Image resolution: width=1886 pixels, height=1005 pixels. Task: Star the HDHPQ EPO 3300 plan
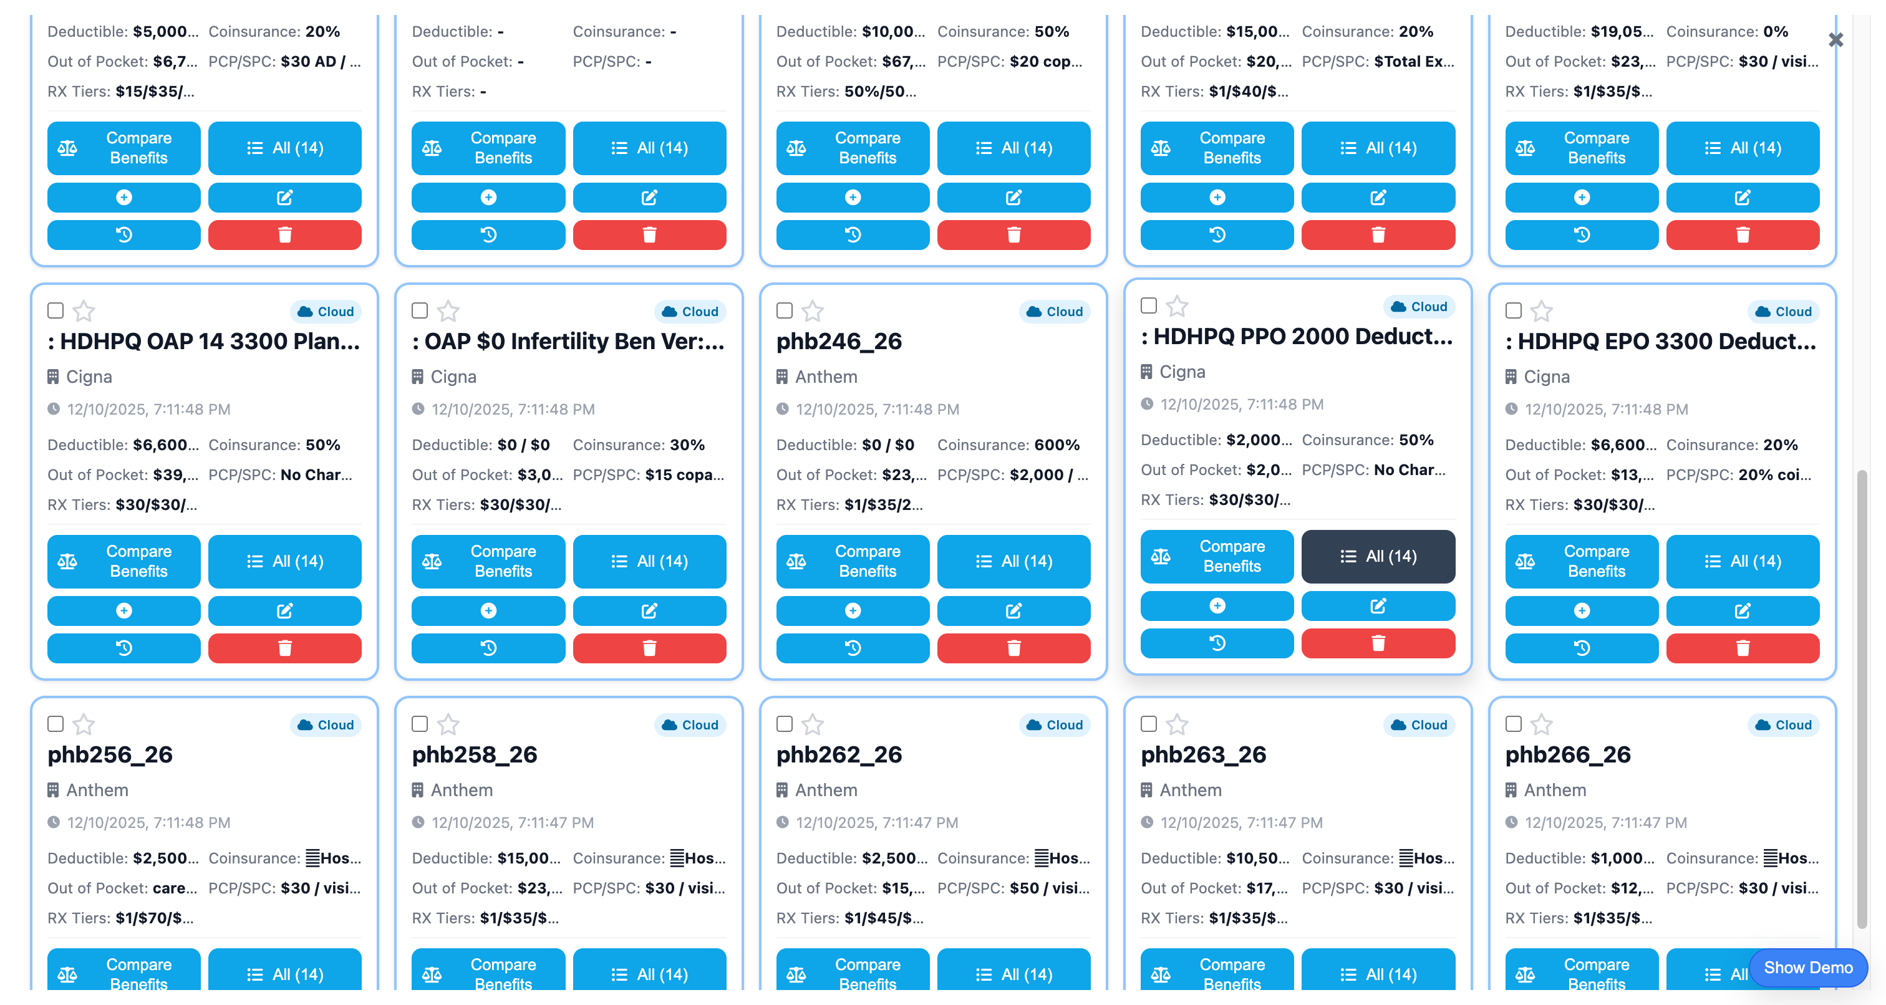pos(1541,311)
